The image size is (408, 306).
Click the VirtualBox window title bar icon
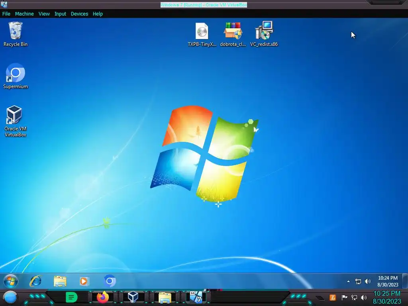point(4,4)
